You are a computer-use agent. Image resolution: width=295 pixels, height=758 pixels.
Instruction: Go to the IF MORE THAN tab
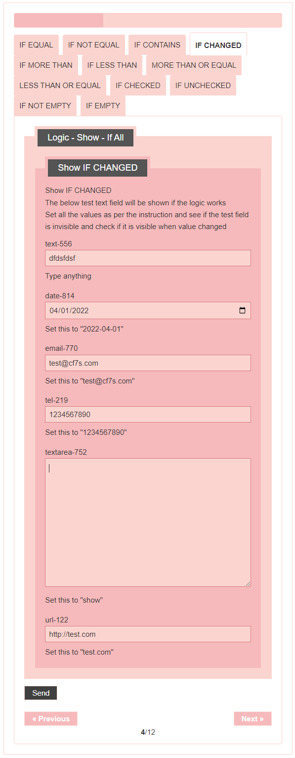point(46,65)
